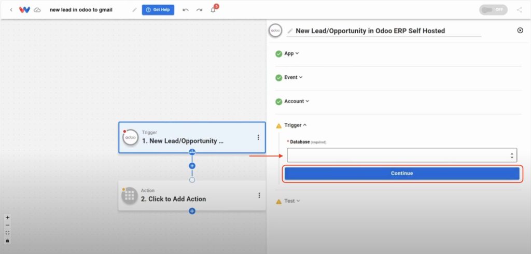Click the Trigger section warning icon
The height and width of the screenshot is (254, 531).
coord(278,125)
